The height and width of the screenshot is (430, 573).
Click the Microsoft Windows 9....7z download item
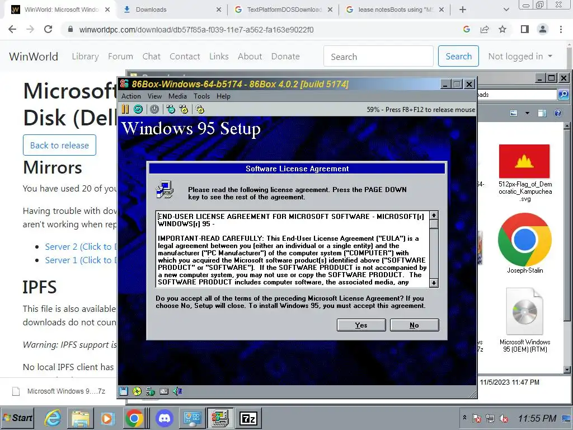click(x=59, y=391)
